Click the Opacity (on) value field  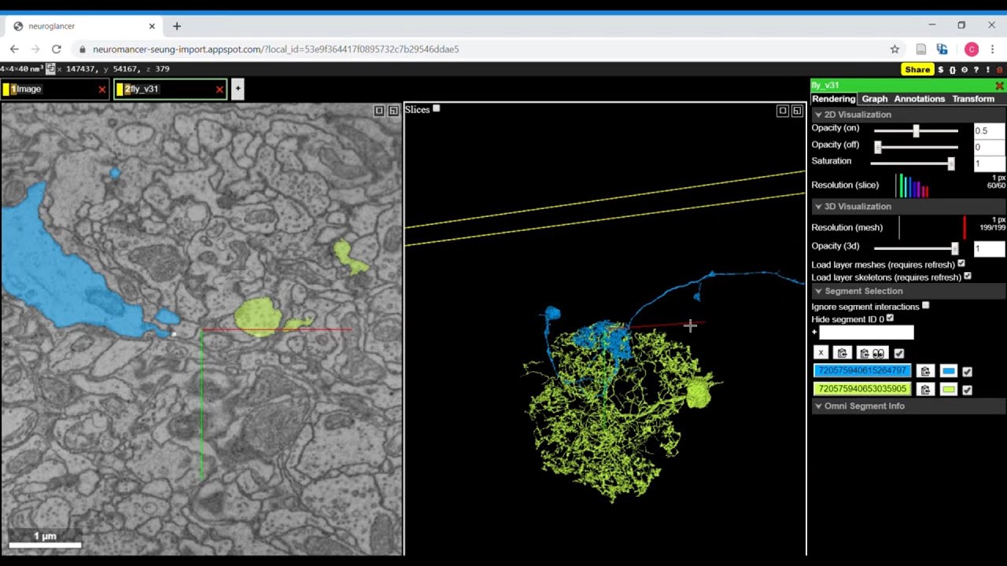989,131
